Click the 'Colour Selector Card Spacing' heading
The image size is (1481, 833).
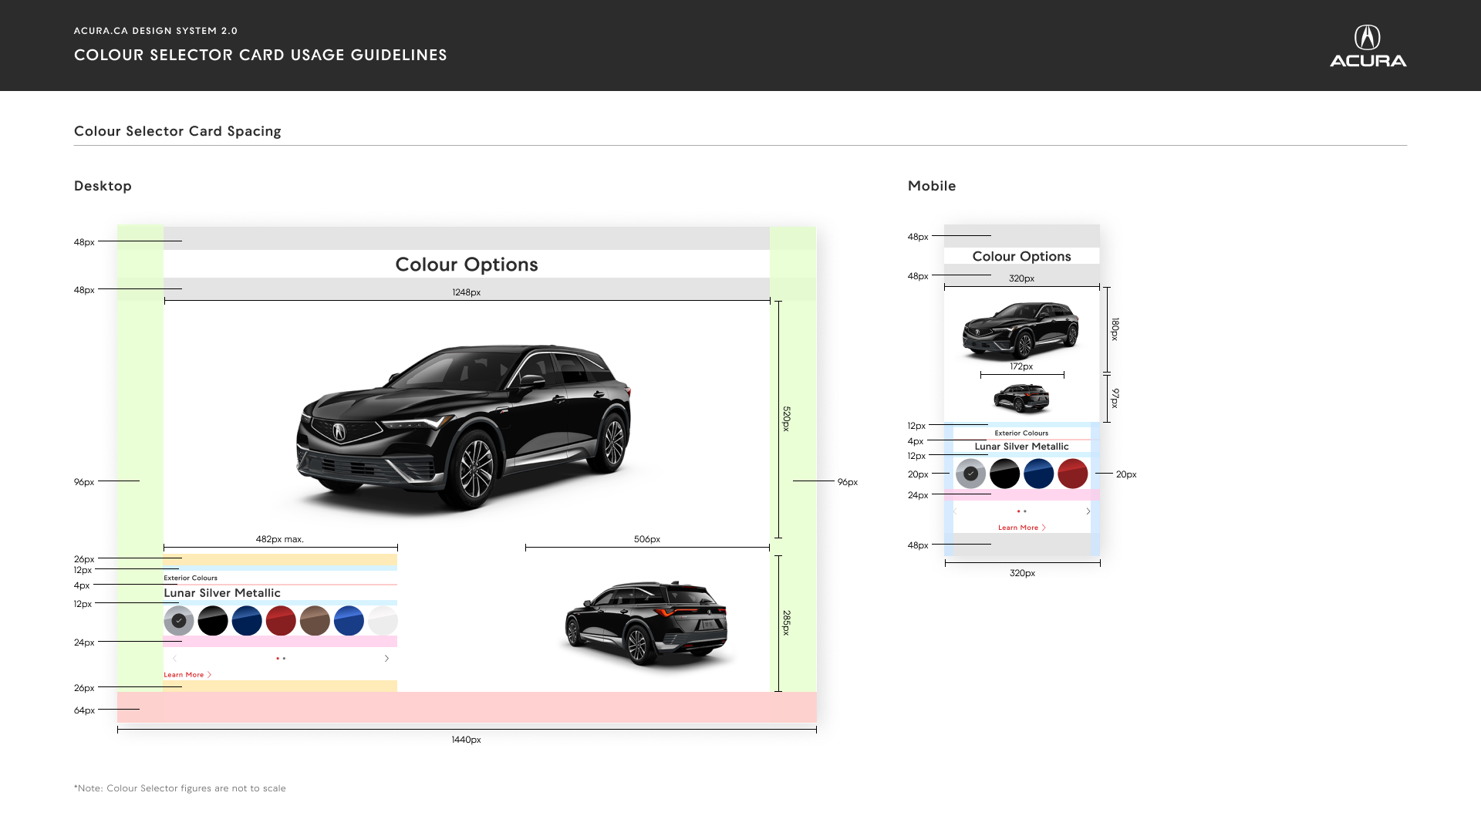click(x=177, y=131)
